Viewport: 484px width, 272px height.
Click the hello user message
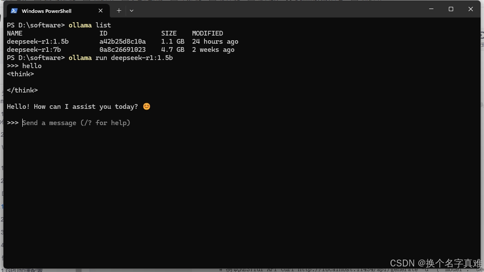(32, 66)
